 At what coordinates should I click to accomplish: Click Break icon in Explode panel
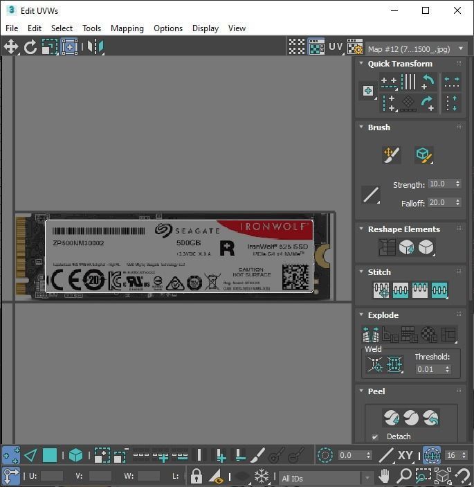(371, 335)
